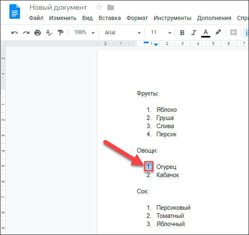This screenshot has height=235, width=249.
Task: Open the Google Docs home icon
Action: [x=15, y=12]
